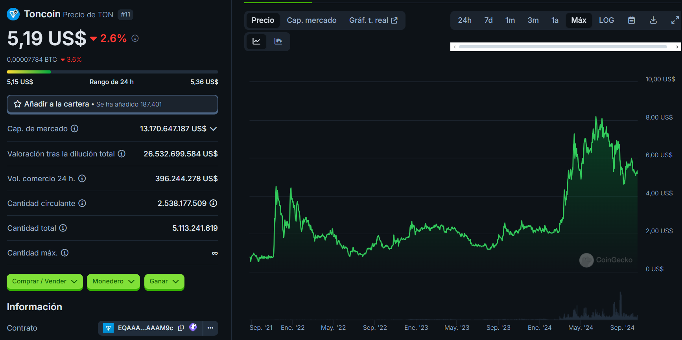Open more contract options (three dots)
682x340 pixels.
tap(210, 328)
